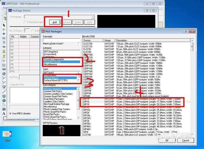Select Integrated Circuits category
204x149 pixels.
click(62, 62)
